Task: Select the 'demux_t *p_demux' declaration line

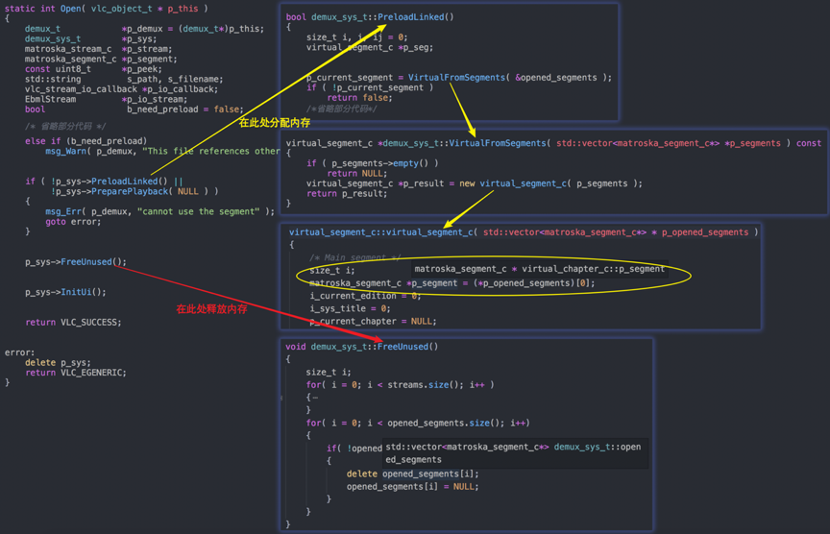Action: coord(144,29)
